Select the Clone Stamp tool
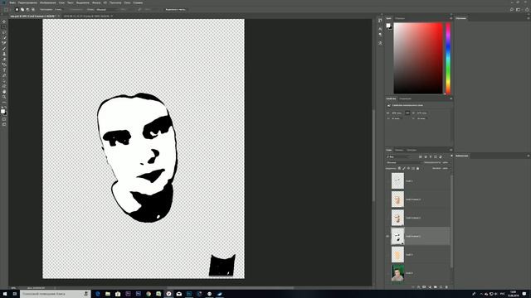531x298 pixels. coord(4,54)
